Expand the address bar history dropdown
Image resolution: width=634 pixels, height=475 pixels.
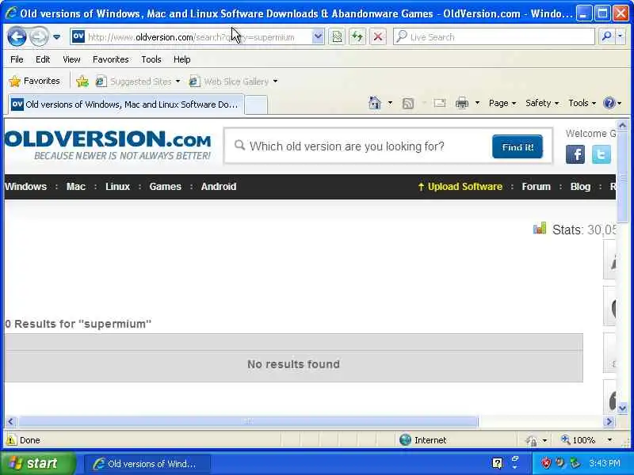[x=318, y=36]
